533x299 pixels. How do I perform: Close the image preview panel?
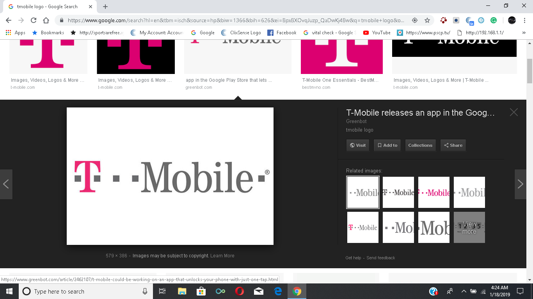513,112
